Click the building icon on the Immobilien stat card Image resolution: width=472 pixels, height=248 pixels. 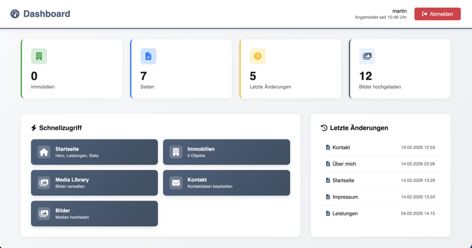coord(39,56)
